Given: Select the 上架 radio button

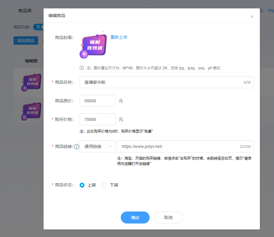Looking at the screenshot, I should pyautogui.click(x=82, y=185).
